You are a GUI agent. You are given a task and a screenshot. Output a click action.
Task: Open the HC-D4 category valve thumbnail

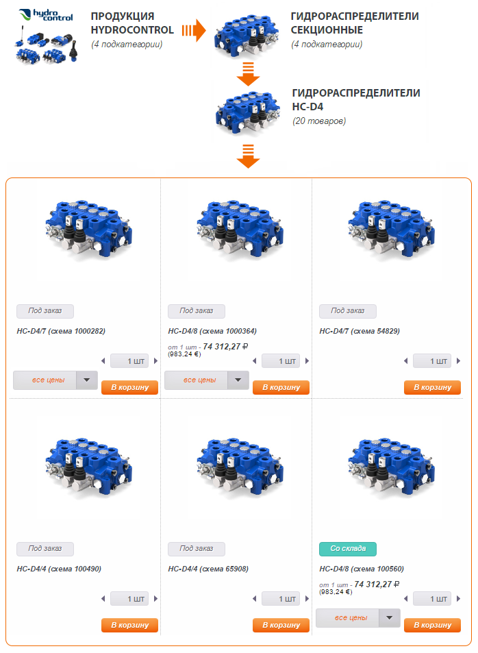[248, 112]
